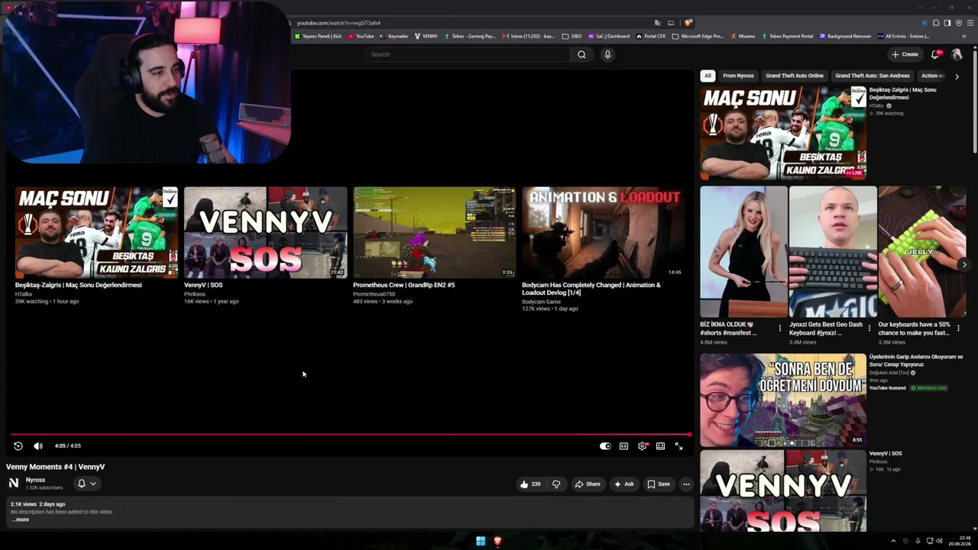Show more Shorts with the right chevron
The image size is (978, 550).
(x=964, y=265)
